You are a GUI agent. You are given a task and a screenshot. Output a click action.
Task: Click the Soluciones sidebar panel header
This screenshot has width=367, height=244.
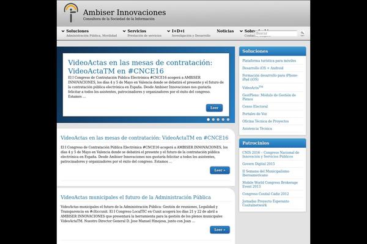(x=272, y=51)
